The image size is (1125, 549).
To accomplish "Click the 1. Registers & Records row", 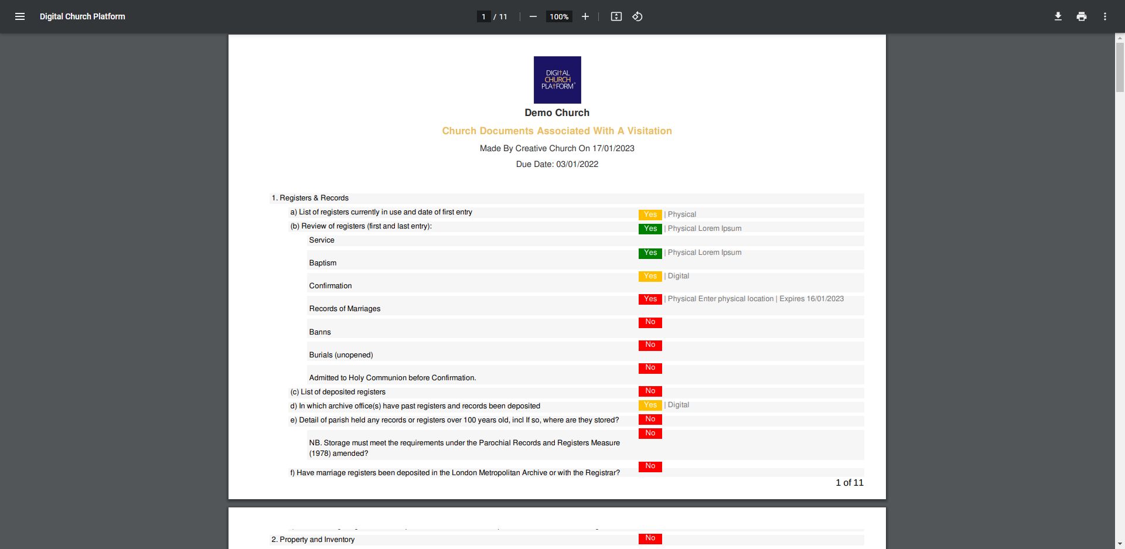I will click(567, 198).
